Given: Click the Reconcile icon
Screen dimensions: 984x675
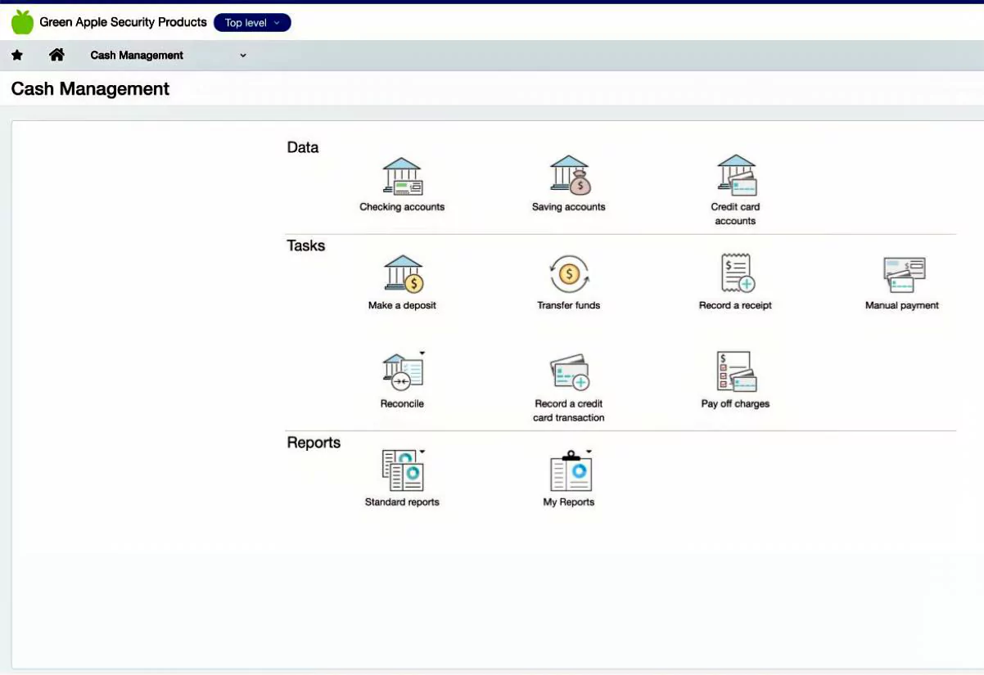Looking at the screenshot, I should (402, 373).
